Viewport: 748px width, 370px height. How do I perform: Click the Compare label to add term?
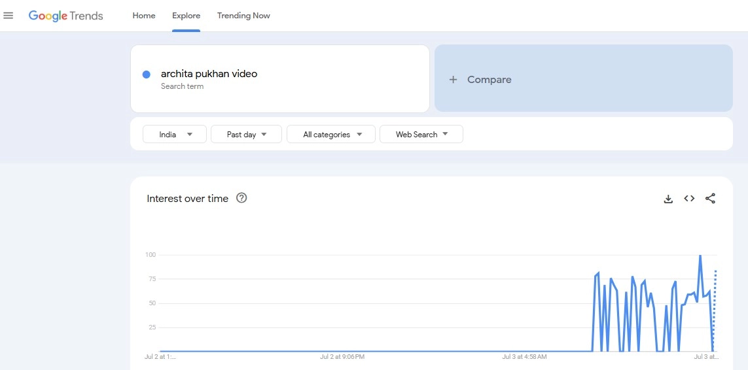490,80
